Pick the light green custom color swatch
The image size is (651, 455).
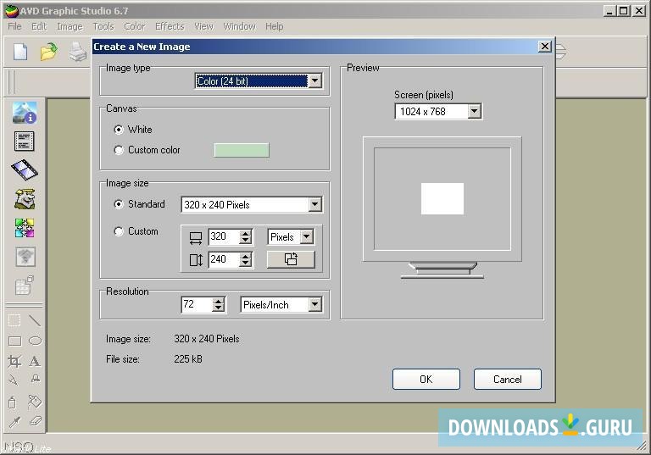[x=242, y=150]
